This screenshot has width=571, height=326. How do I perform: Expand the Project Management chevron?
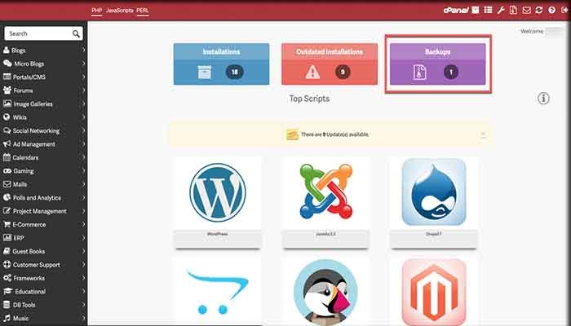[83, 211]
